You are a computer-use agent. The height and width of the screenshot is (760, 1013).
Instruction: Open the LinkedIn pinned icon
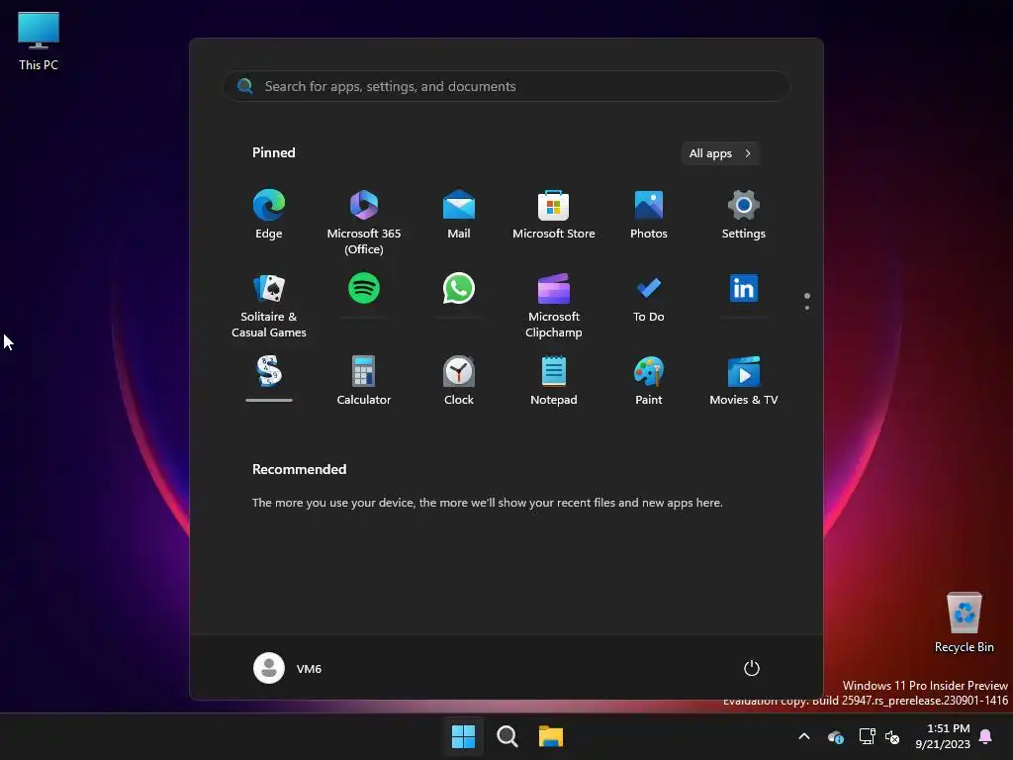744,288
